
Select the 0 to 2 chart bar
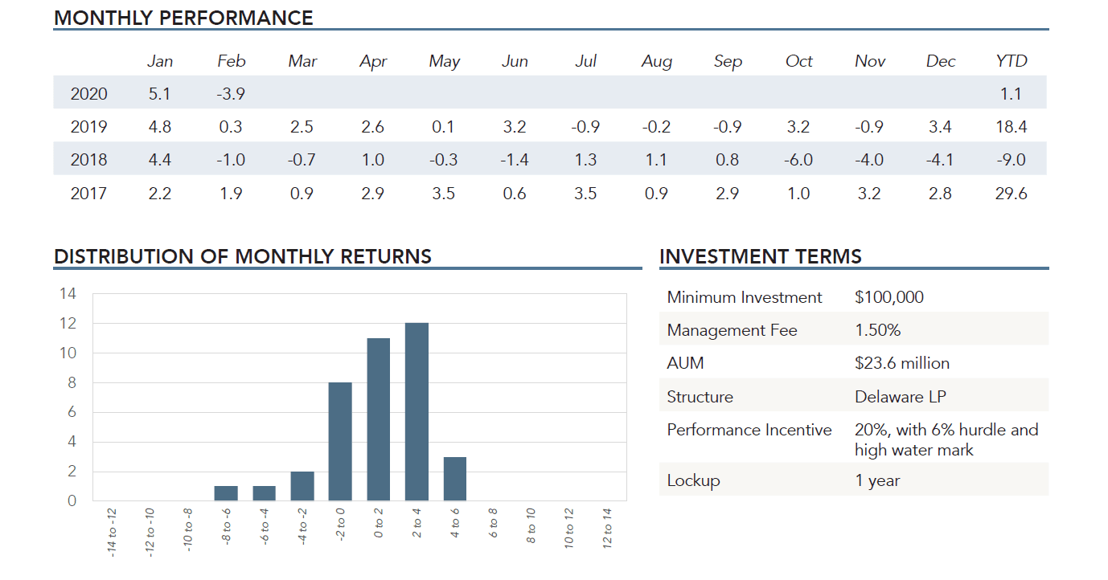coord(379,419)
